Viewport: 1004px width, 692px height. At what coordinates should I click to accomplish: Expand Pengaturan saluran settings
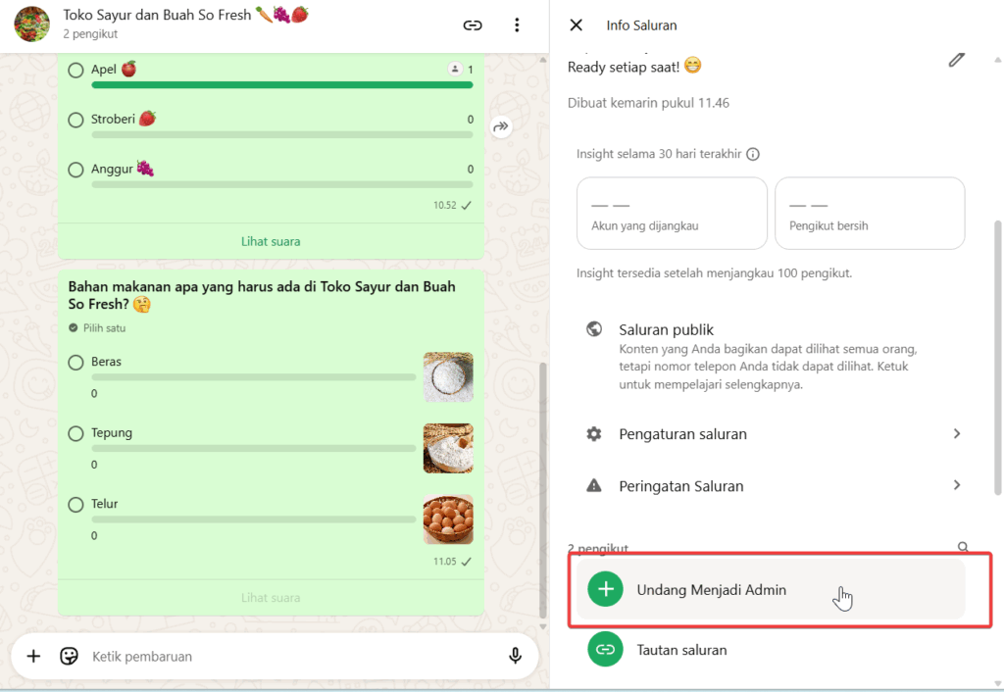click(x=775, y=434)
